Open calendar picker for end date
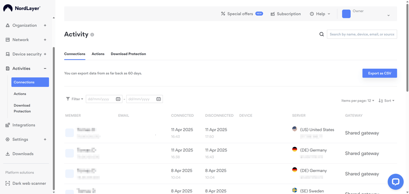 coord(159,99)
